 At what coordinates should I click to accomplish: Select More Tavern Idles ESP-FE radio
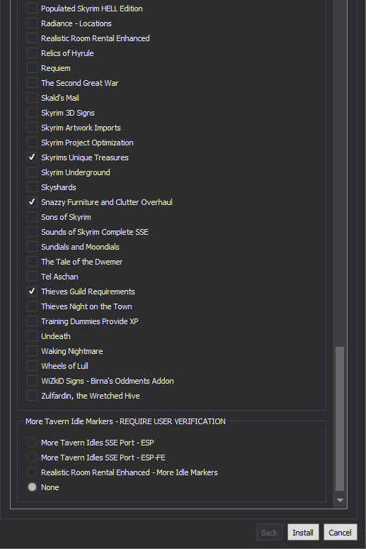[x=32, y=457]
